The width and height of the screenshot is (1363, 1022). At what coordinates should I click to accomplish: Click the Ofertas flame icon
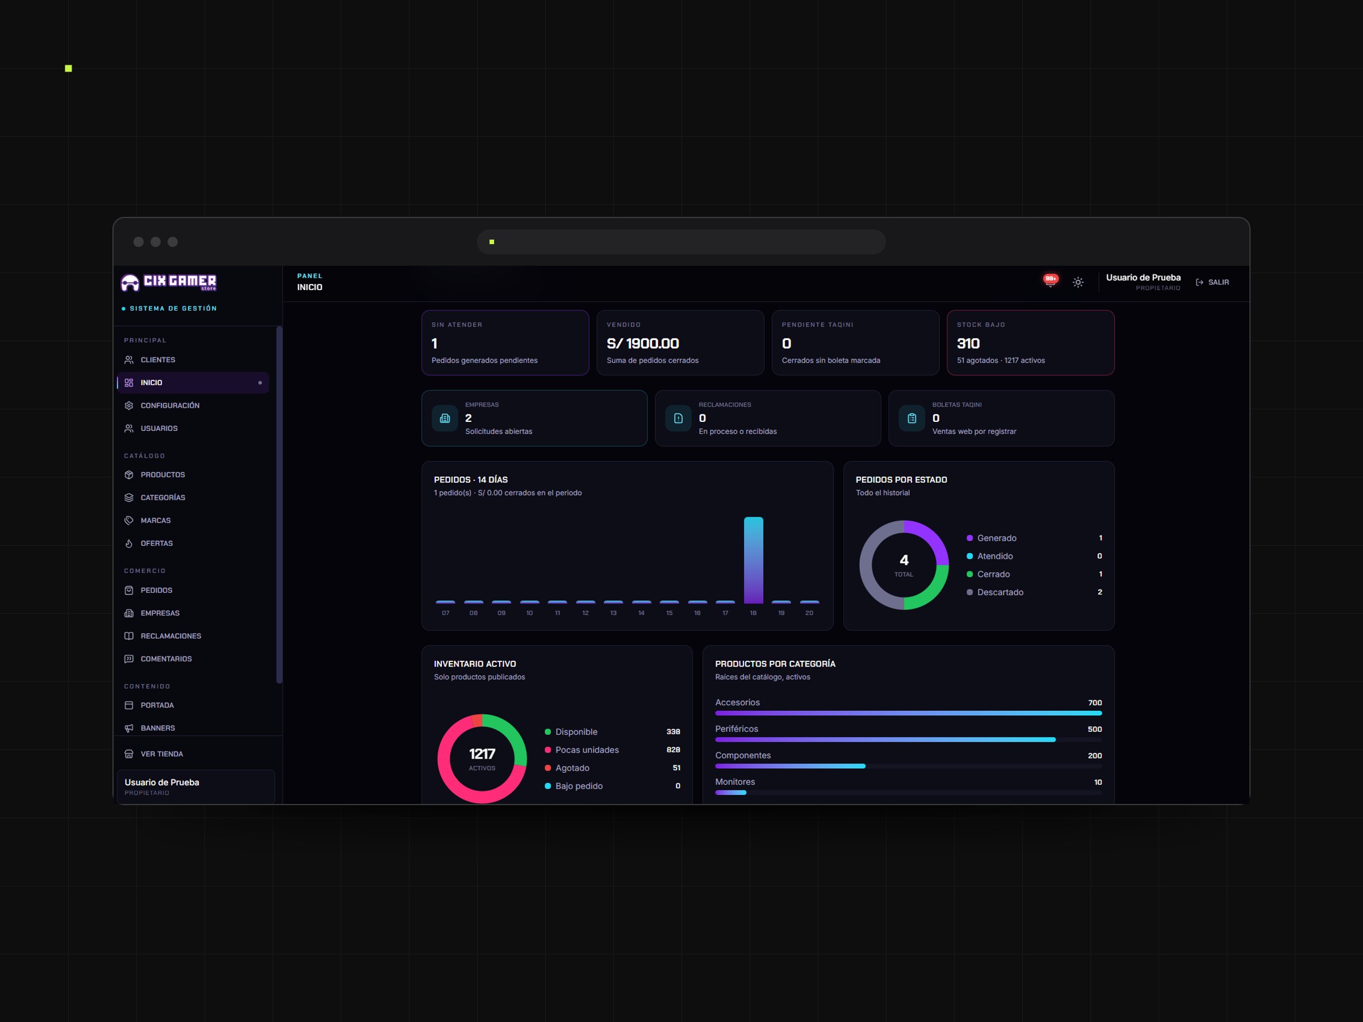129,543
